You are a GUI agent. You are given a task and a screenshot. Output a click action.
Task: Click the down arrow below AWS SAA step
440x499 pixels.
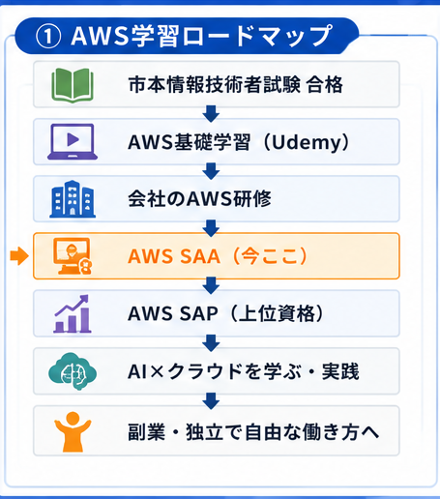pos(211,285)
